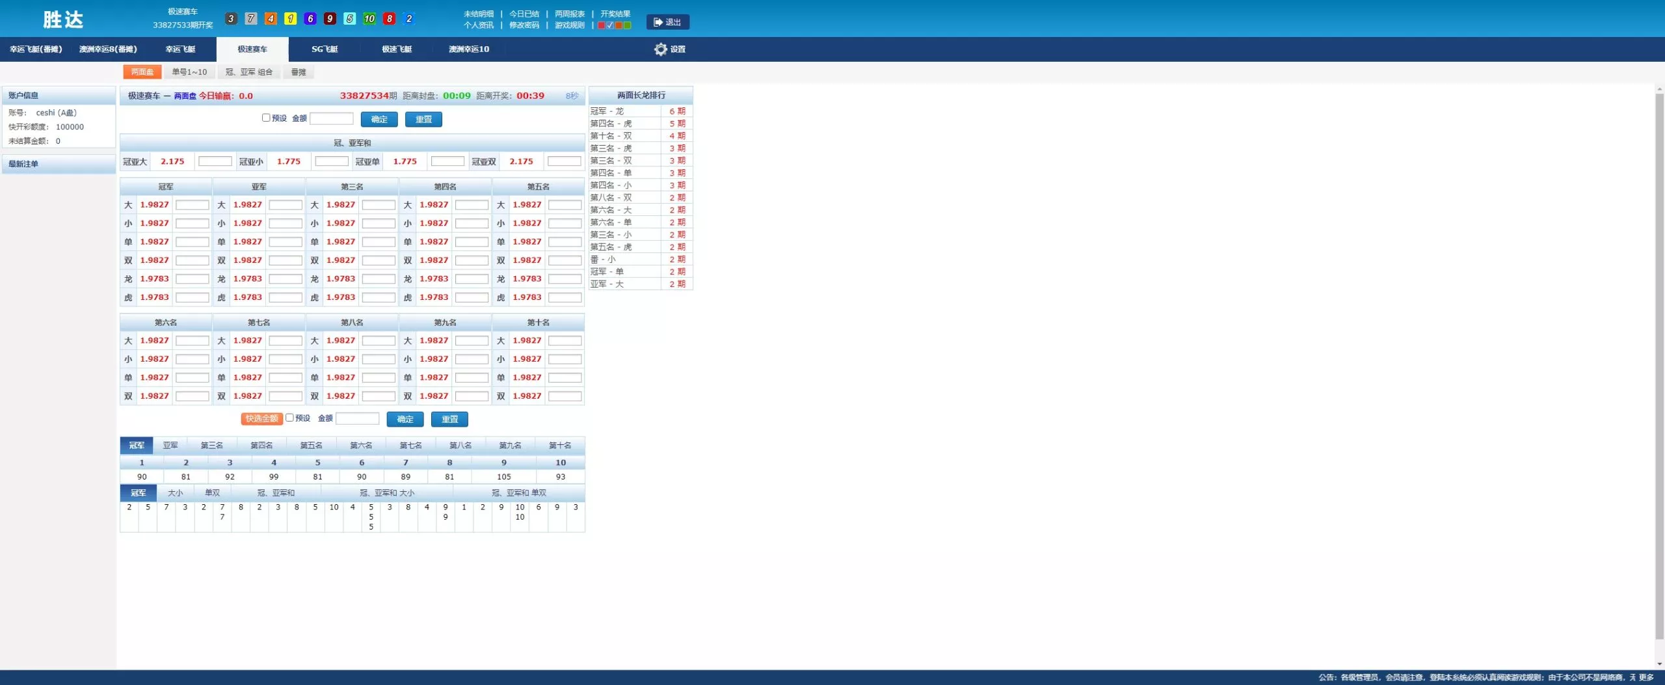Show 第五名 statistics tab
This screenshot has height=685, width=1665.
(311, 446)
